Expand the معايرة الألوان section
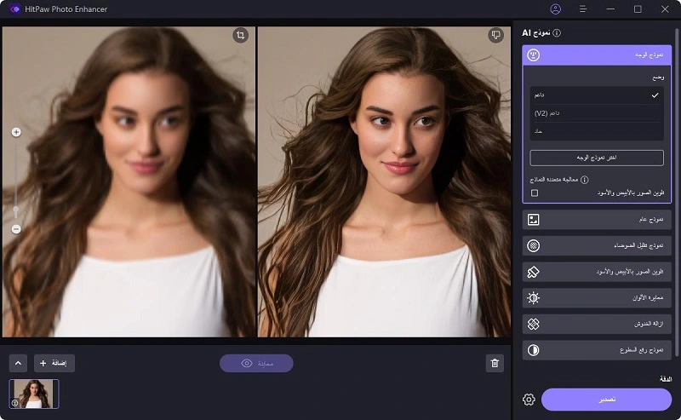 597,298
